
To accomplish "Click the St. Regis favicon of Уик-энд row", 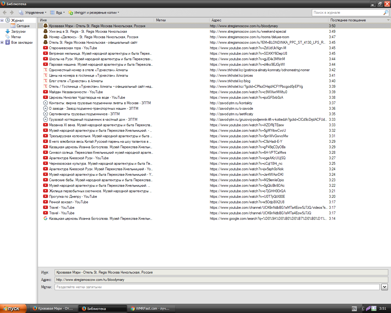I will pyautogui.click(x=46, y=31).
